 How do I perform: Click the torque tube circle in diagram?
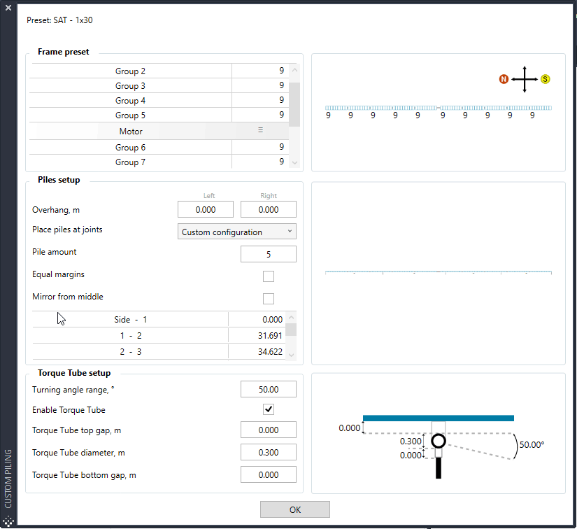[439, 441]
